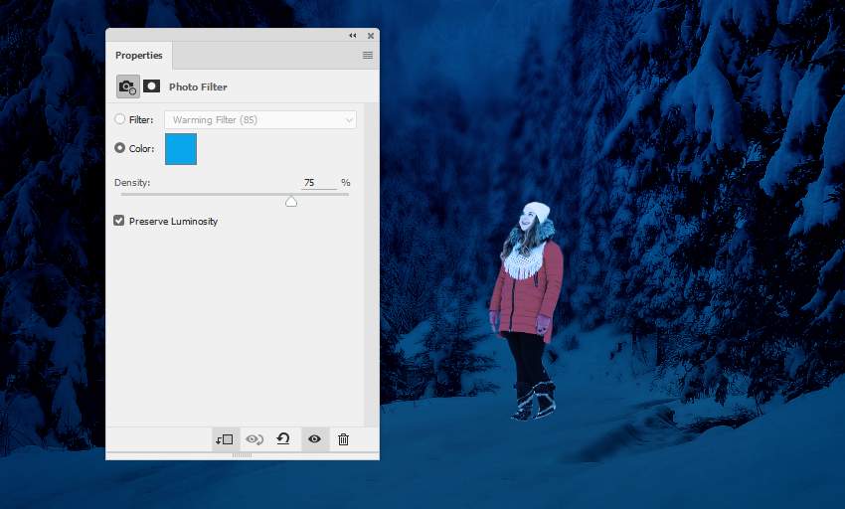
Task: Select the layer mask icon
Action: pyautogui.click(x=151, y=86)
